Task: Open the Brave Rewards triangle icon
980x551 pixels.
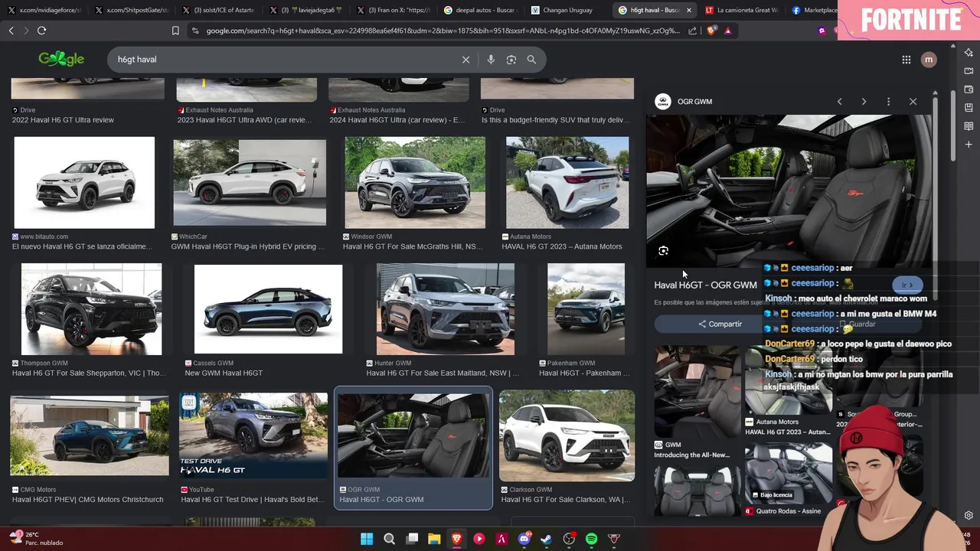Action: [x=727, y=31]
